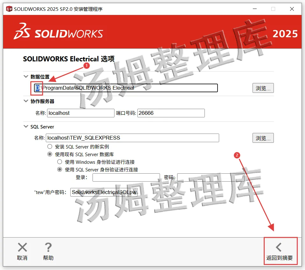Collapse the 数据位置 section

[x=26, y=76]
